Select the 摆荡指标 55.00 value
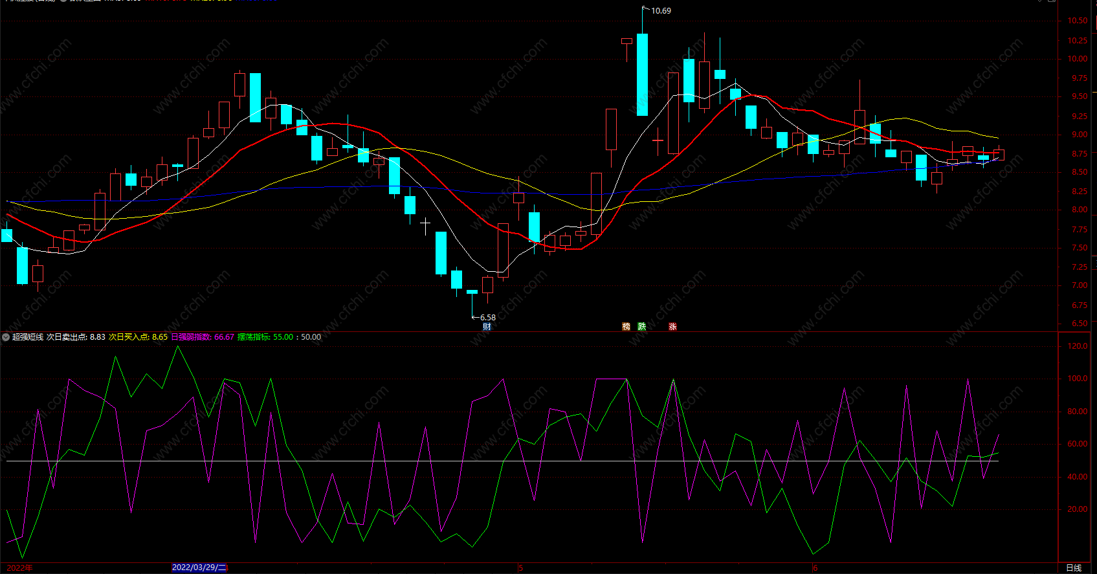Image resolution: width=1097 pixels, height=574 pixels. tap(265, 337)
